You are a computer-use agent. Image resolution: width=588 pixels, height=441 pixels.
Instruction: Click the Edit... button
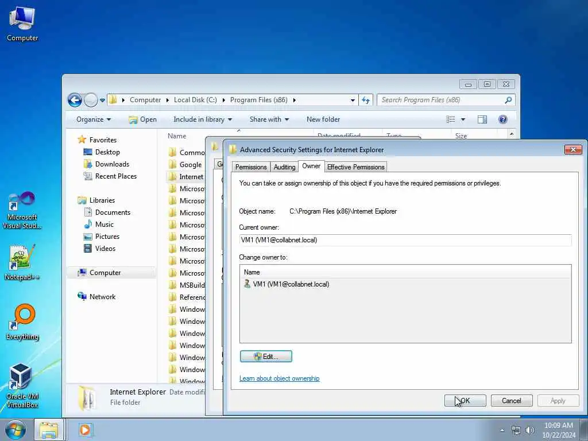coord(266,356)
